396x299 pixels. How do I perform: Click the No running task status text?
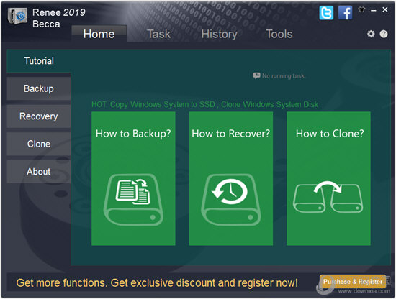point(283,75)
